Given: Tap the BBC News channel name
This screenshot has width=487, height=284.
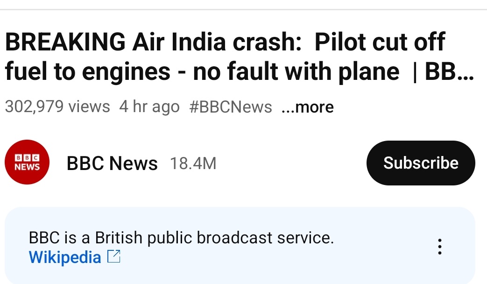Looking at the screenshot, I should coord(112,163).
